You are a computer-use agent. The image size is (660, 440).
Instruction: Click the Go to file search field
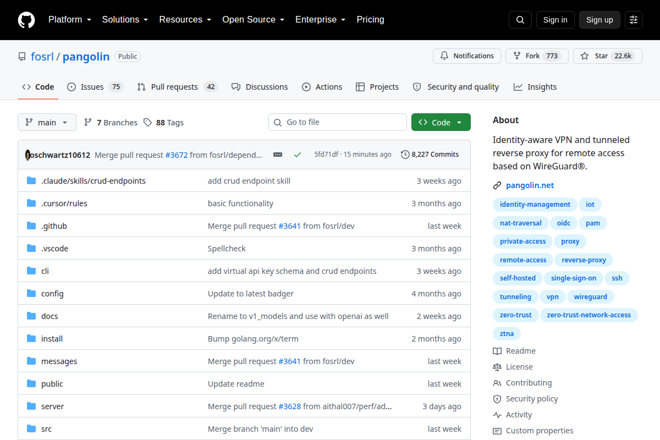click(x=338, y=122)
